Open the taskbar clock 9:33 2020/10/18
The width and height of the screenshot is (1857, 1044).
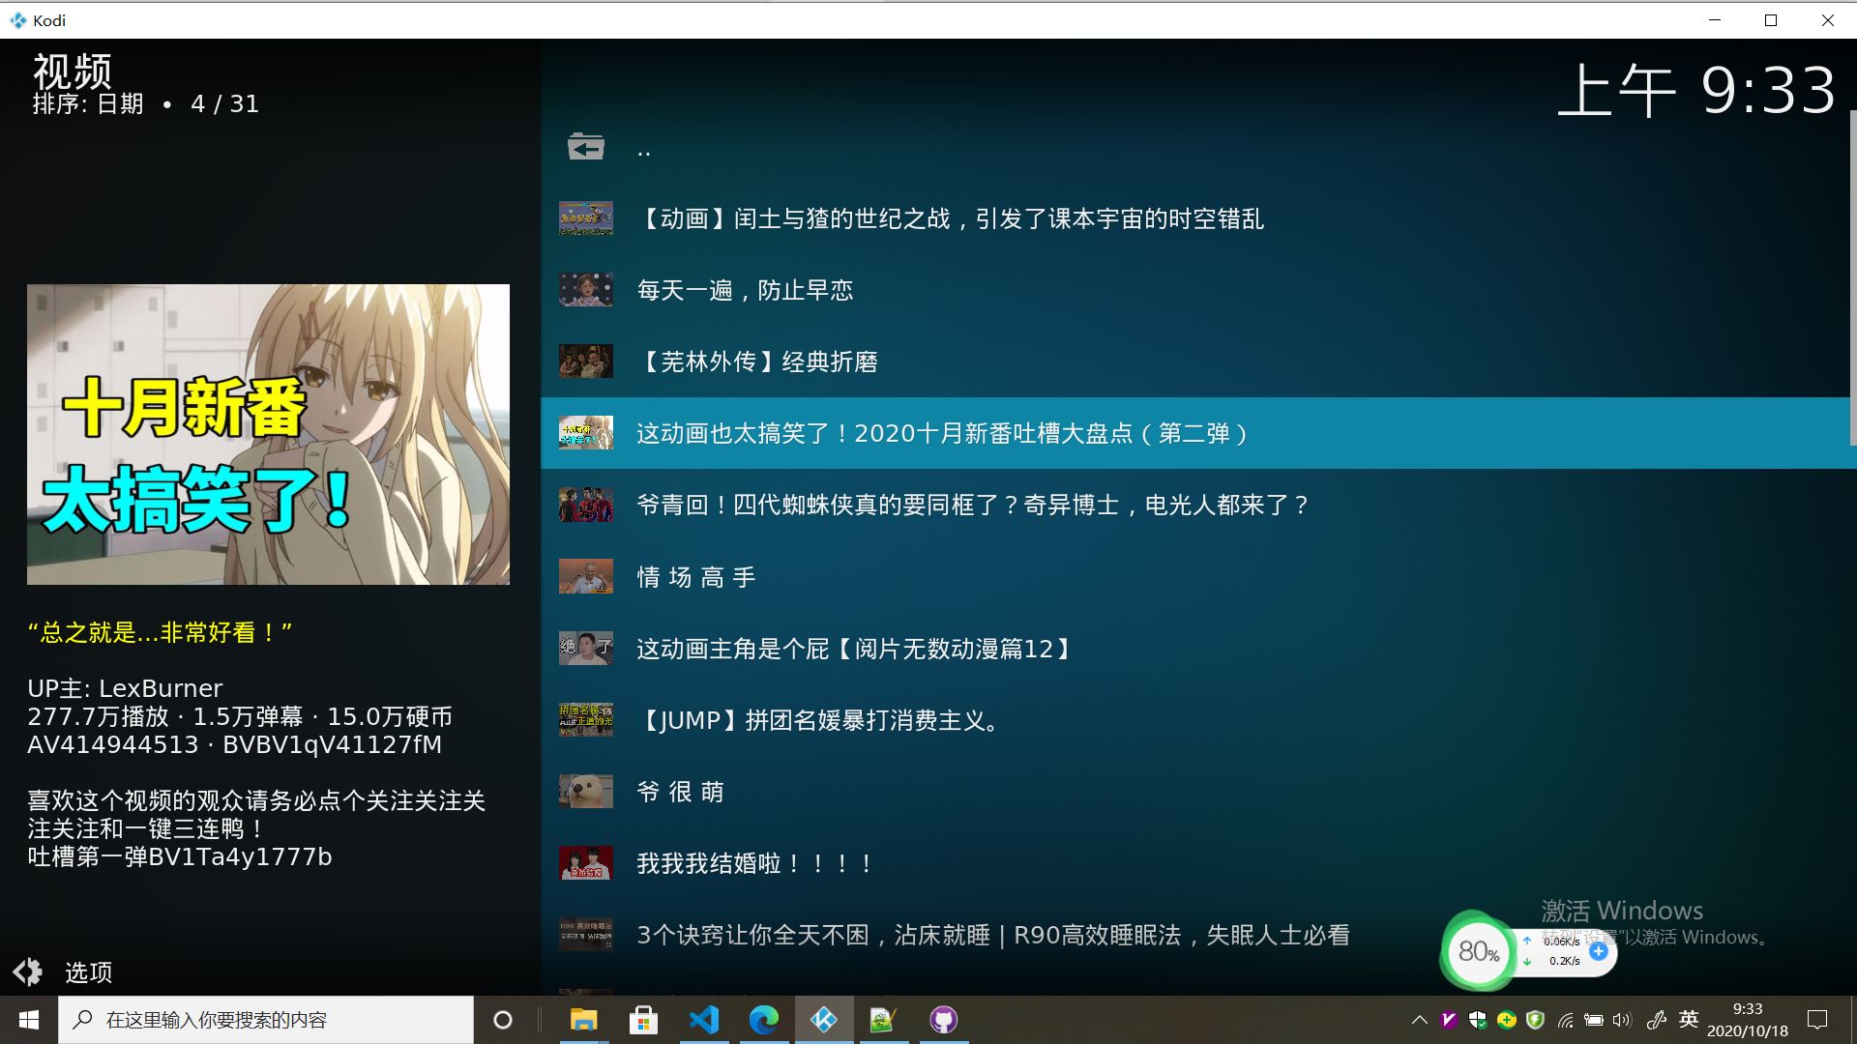coord(1747,1020)
